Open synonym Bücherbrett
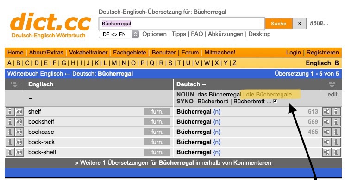Viewport: 345px width, 180px height. pos(249,102)
